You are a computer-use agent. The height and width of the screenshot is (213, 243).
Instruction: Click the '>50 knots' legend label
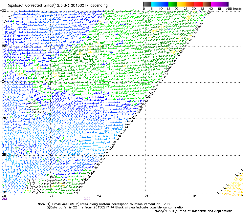click(x=233, y=9)
